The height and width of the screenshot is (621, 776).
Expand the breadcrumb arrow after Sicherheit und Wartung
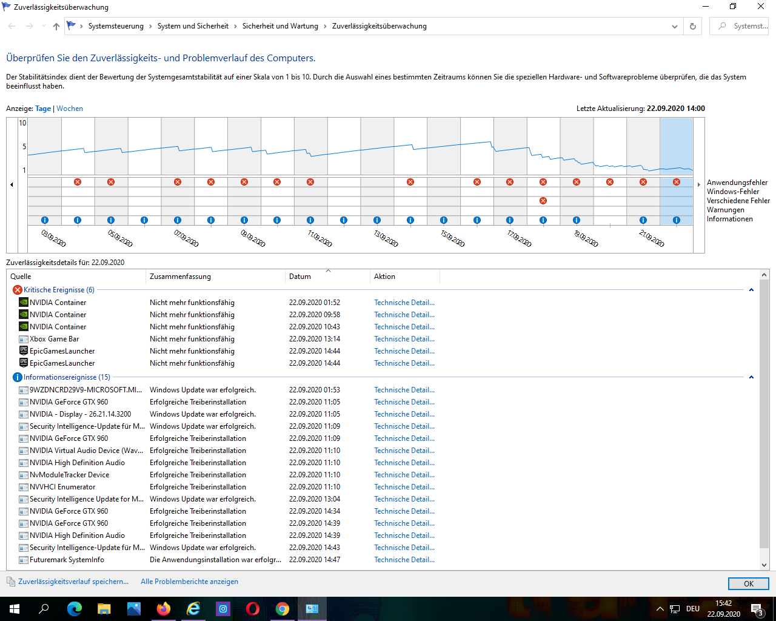326,26
